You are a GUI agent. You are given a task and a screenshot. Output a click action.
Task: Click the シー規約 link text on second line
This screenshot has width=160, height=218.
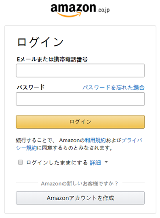26,148
